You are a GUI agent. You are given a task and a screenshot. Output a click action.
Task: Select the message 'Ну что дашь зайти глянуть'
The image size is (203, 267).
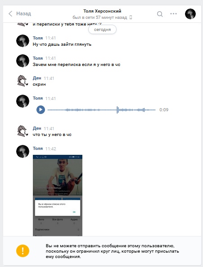(62, 44)
